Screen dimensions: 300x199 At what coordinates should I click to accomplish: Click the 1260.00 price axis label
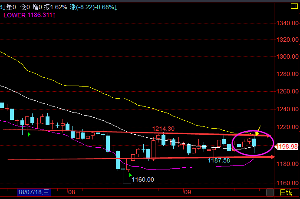[287, 91]
